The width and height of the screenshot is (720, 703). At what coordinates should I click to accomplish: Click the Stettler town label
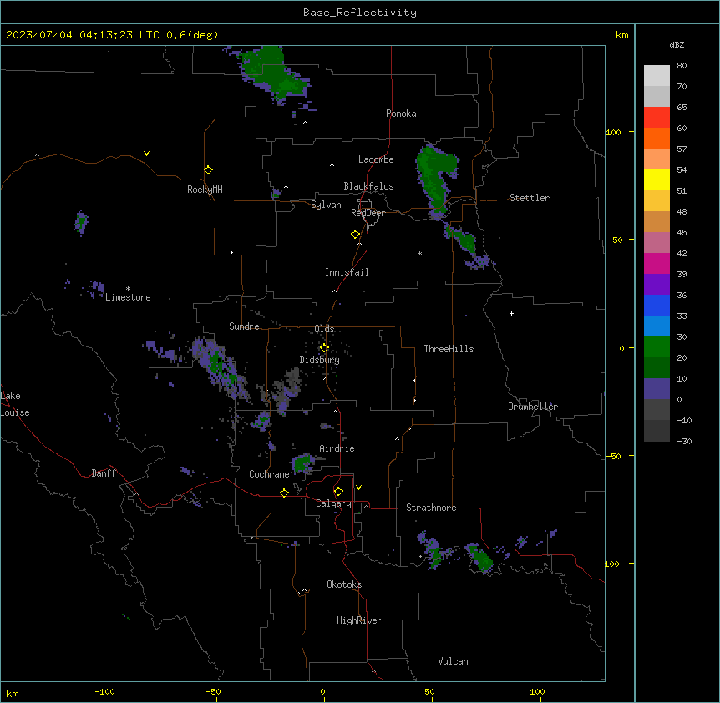tap(530, 198)
